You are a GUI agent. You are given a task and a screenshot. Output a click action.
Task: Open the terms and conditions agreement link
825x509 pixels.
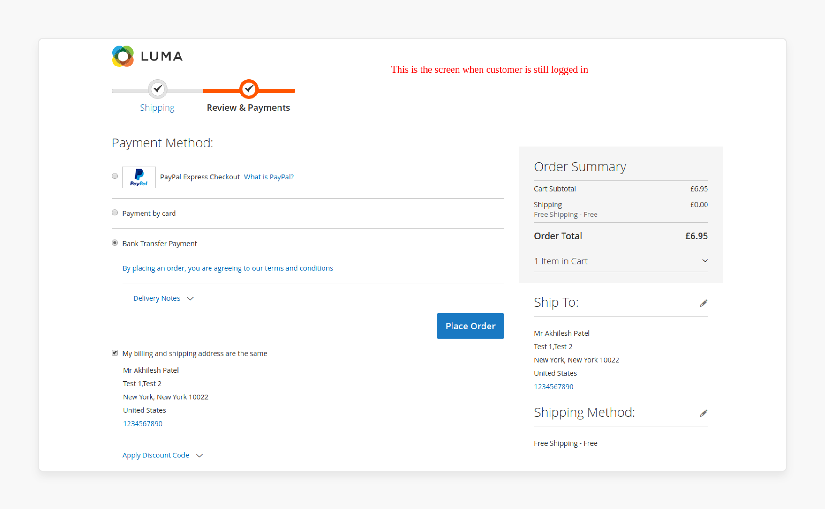[228, 268]
